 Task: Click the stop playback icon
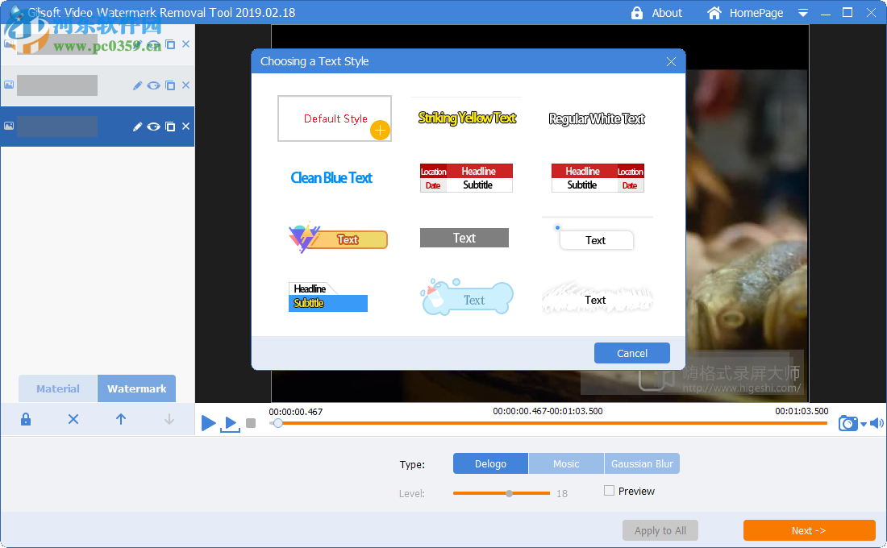(251, 423)
